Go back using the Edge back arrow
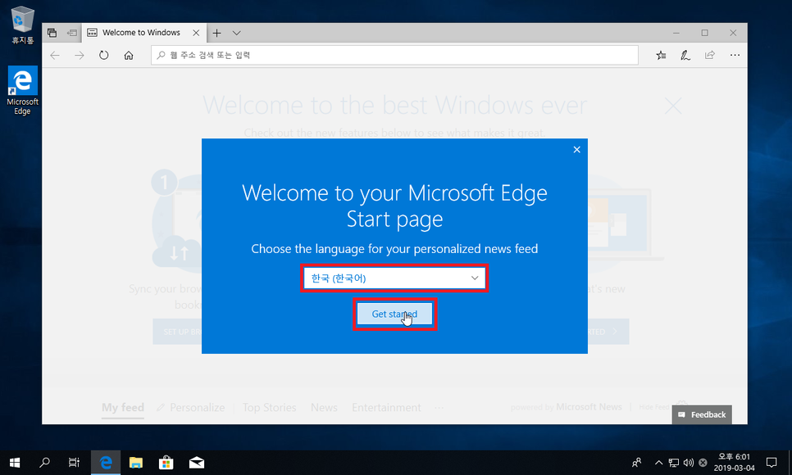Viewport: 792px width, 475px height. point(55,56)
